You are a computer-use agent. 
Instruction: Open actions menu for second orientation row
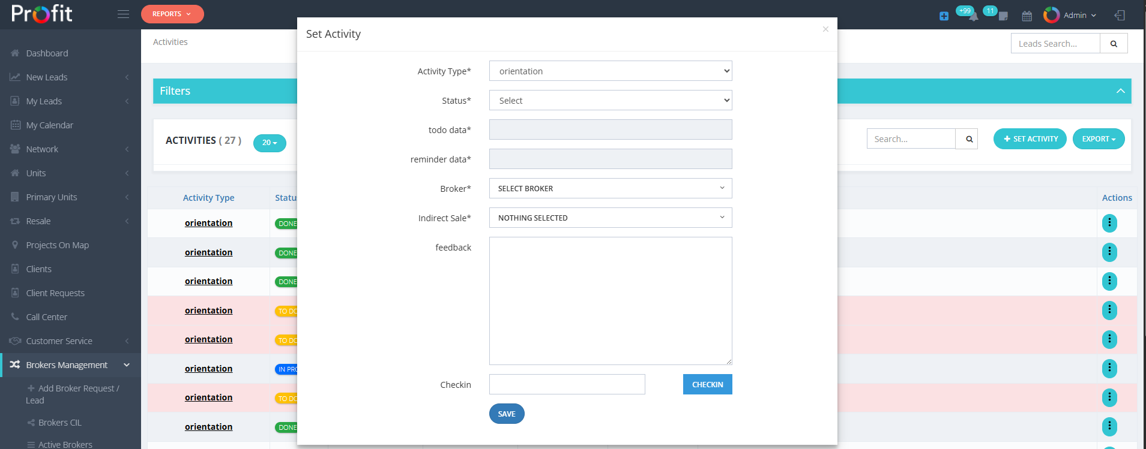[1109, 252]
